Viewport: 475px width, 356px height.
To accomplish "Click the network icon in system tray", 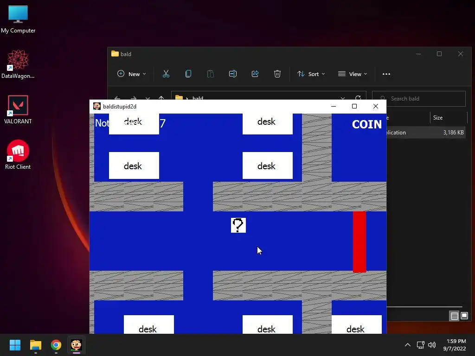I will [420, 345].
